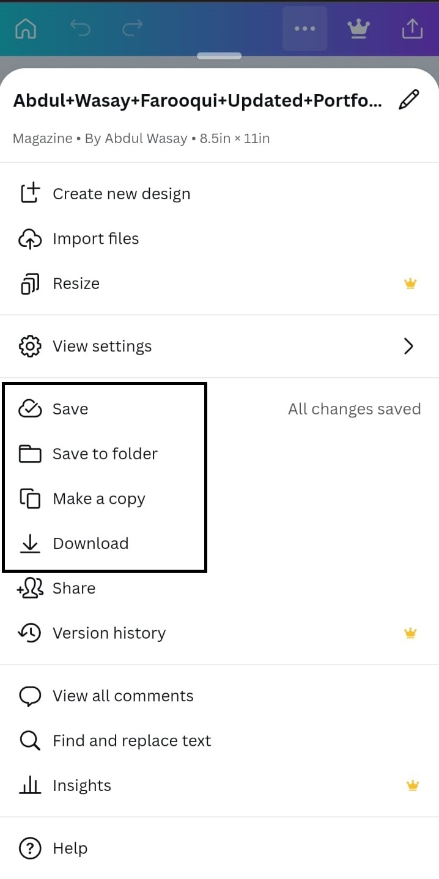This screenshot has width=439, height=879.
Task: Click the Make a copy icon
Action: 30,498
